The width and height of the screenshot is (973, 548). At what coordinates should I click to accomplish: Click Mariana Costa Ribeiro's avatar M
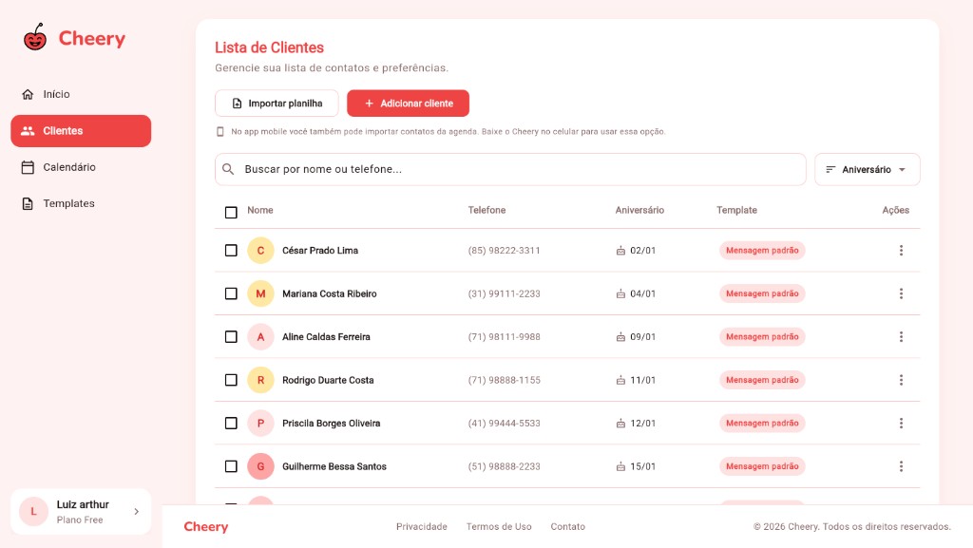coord(260,293)
